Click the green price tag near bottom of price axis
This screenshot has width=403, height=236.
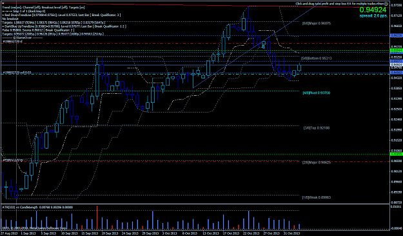coord(397,154)
